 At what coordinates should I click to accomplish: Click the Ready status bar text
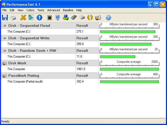coord(5,121)
